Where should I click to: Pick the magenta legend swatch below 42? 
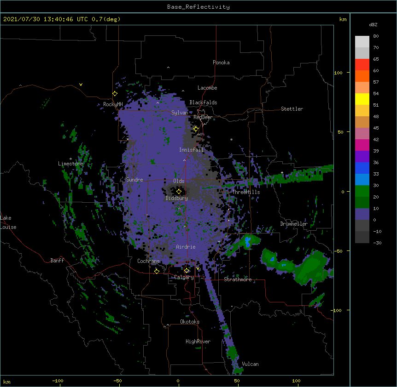(x=362, y=145)
